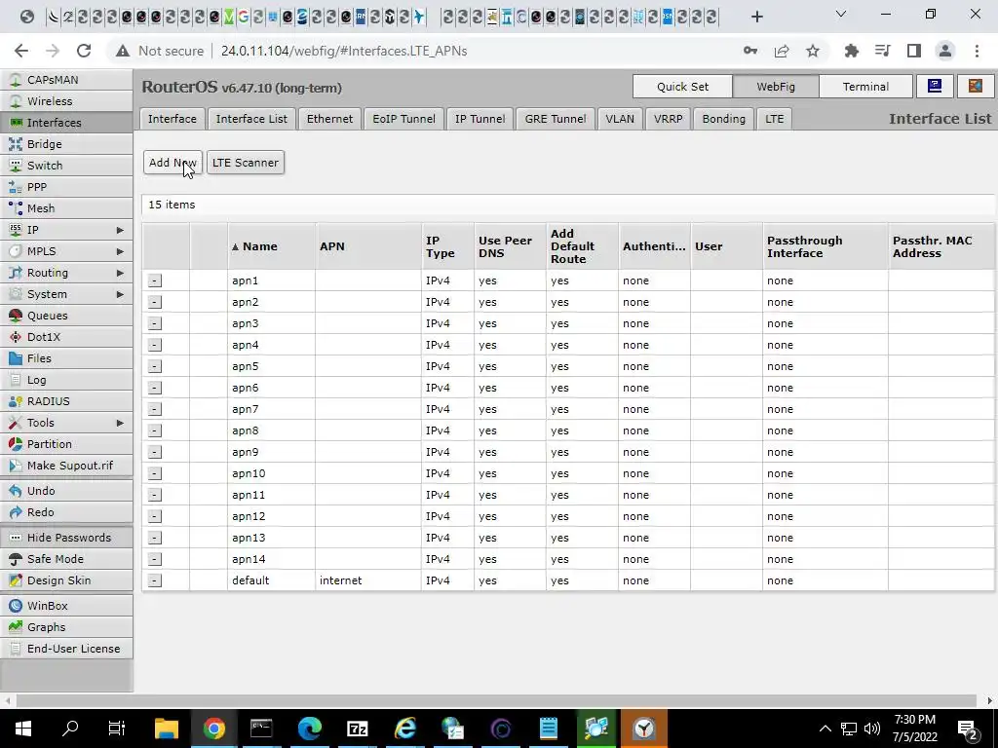Screen dimensions: 998x748
Task: Open Dot1X settings
Action: (x=66, y=337)
